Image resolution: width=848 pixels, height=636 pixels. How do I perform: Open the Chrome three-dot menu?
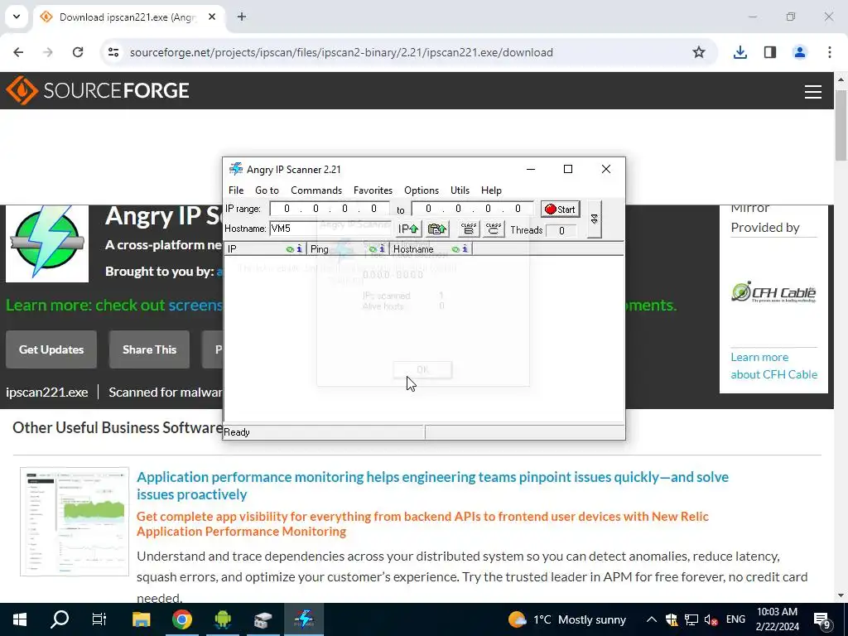(x=830, y=52)
